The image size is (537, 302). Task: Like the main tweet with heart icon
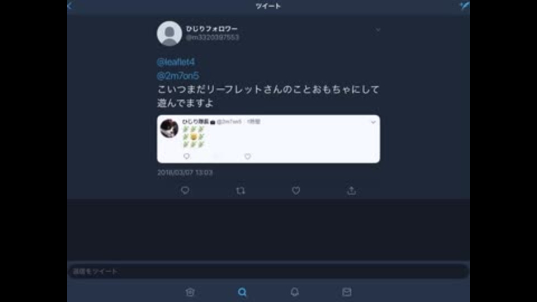(296, 190)
